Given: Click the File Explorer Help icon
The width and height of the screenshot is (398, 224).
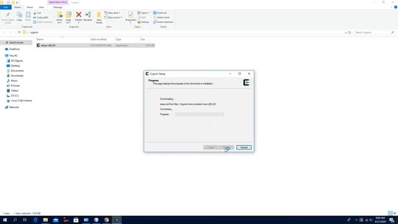Looking at the screenshot, I should 396,7.
